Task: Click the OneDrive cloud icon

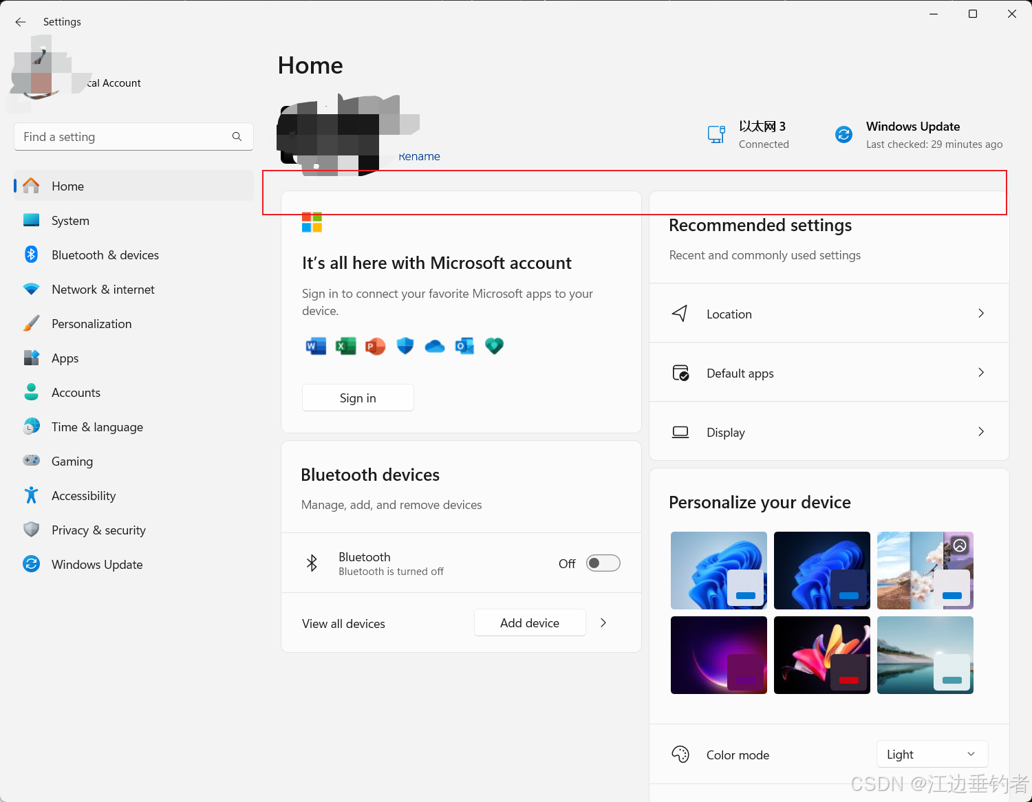Action: (x=435, y=346)
